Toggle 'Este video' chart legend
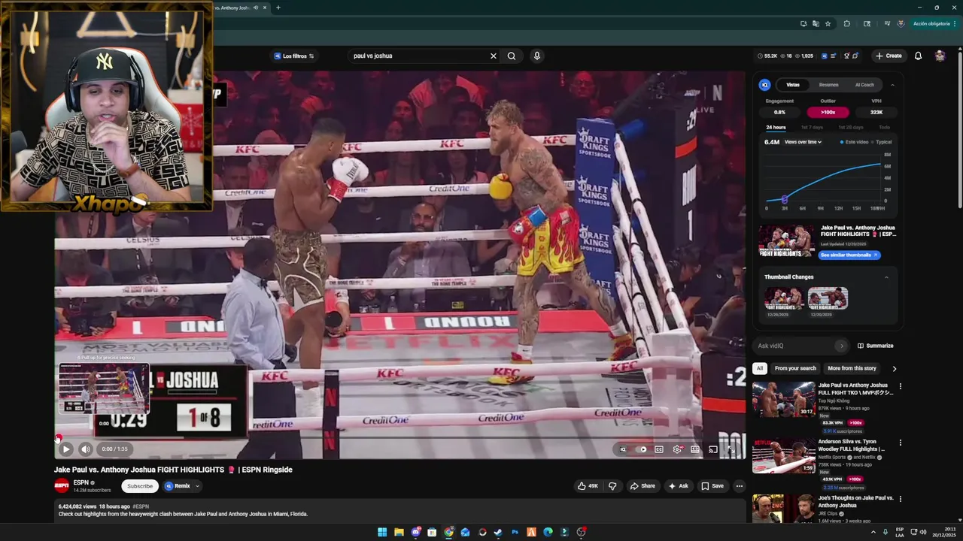 (x=854, y=142)
